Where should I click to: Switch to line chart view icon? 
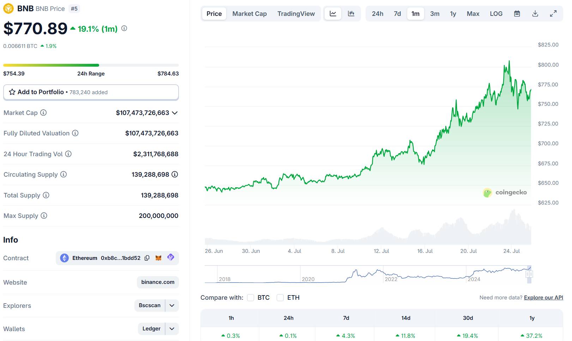tap(333, 14)
